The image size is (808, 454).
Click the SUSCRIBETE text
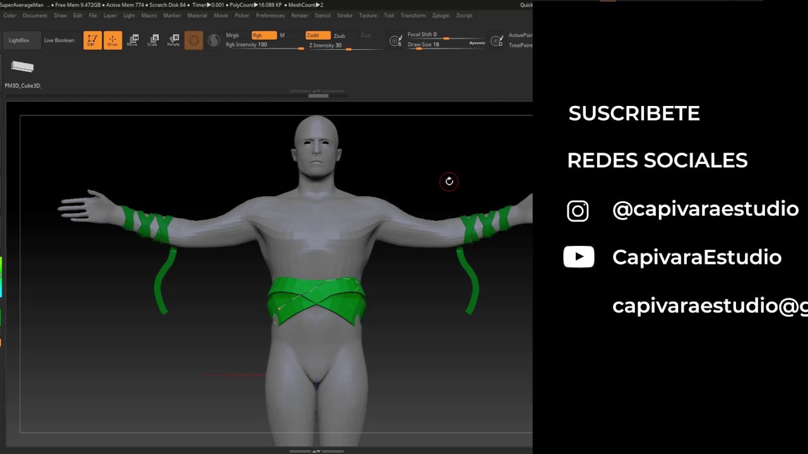(x=634, y=113)
